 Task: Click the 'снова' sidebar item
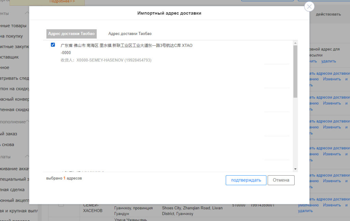(8, 145)
